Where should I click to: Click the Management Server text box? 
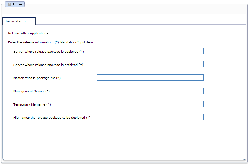(x=150, y=91)
